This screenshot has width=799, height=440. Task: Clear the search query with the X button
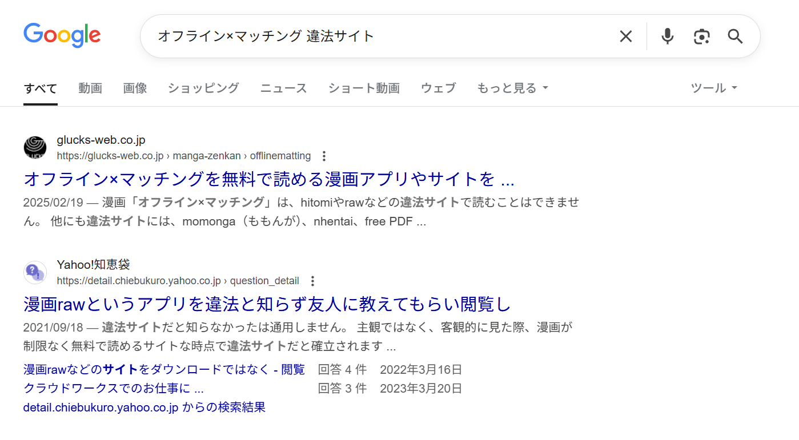[x=625, y=36]
